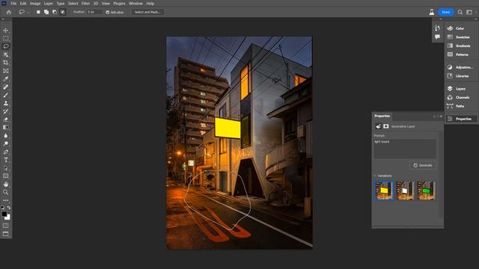Select the Dodge tool
This screenshot has height=269, width=479.
(6, 143)
